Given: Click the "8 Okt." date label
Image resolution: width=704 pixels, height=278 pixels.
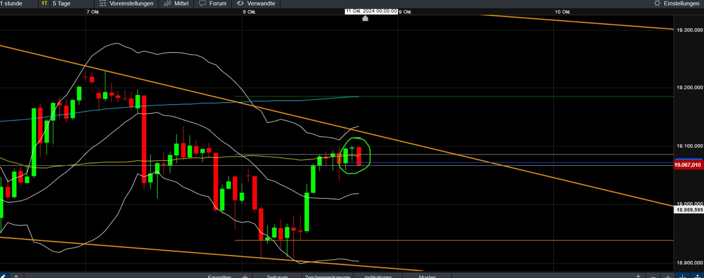Looking at the screenshot, I should pyautogui.click(x=250, y=12).
